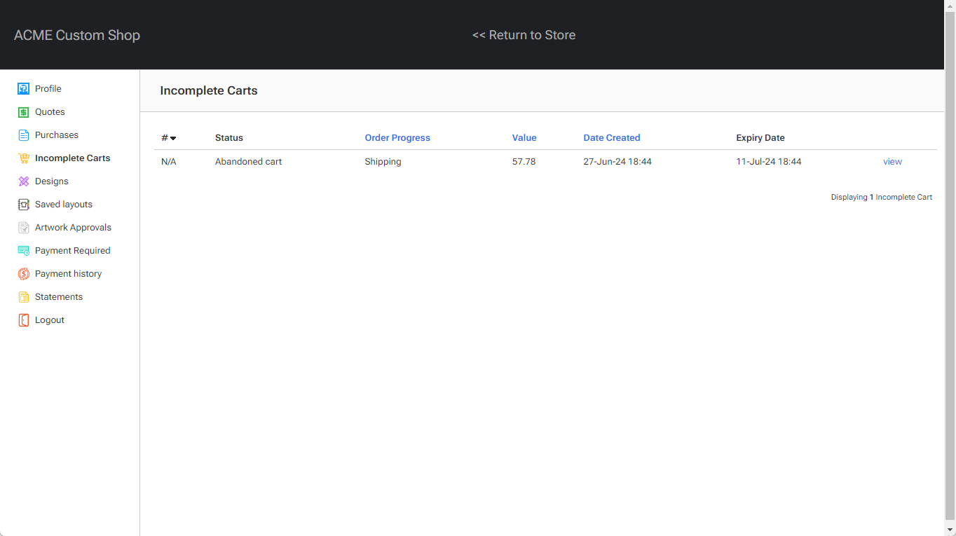Select the Profile icon in the sidebar
This screenshot has height=536, width=956.
[23, 88]
